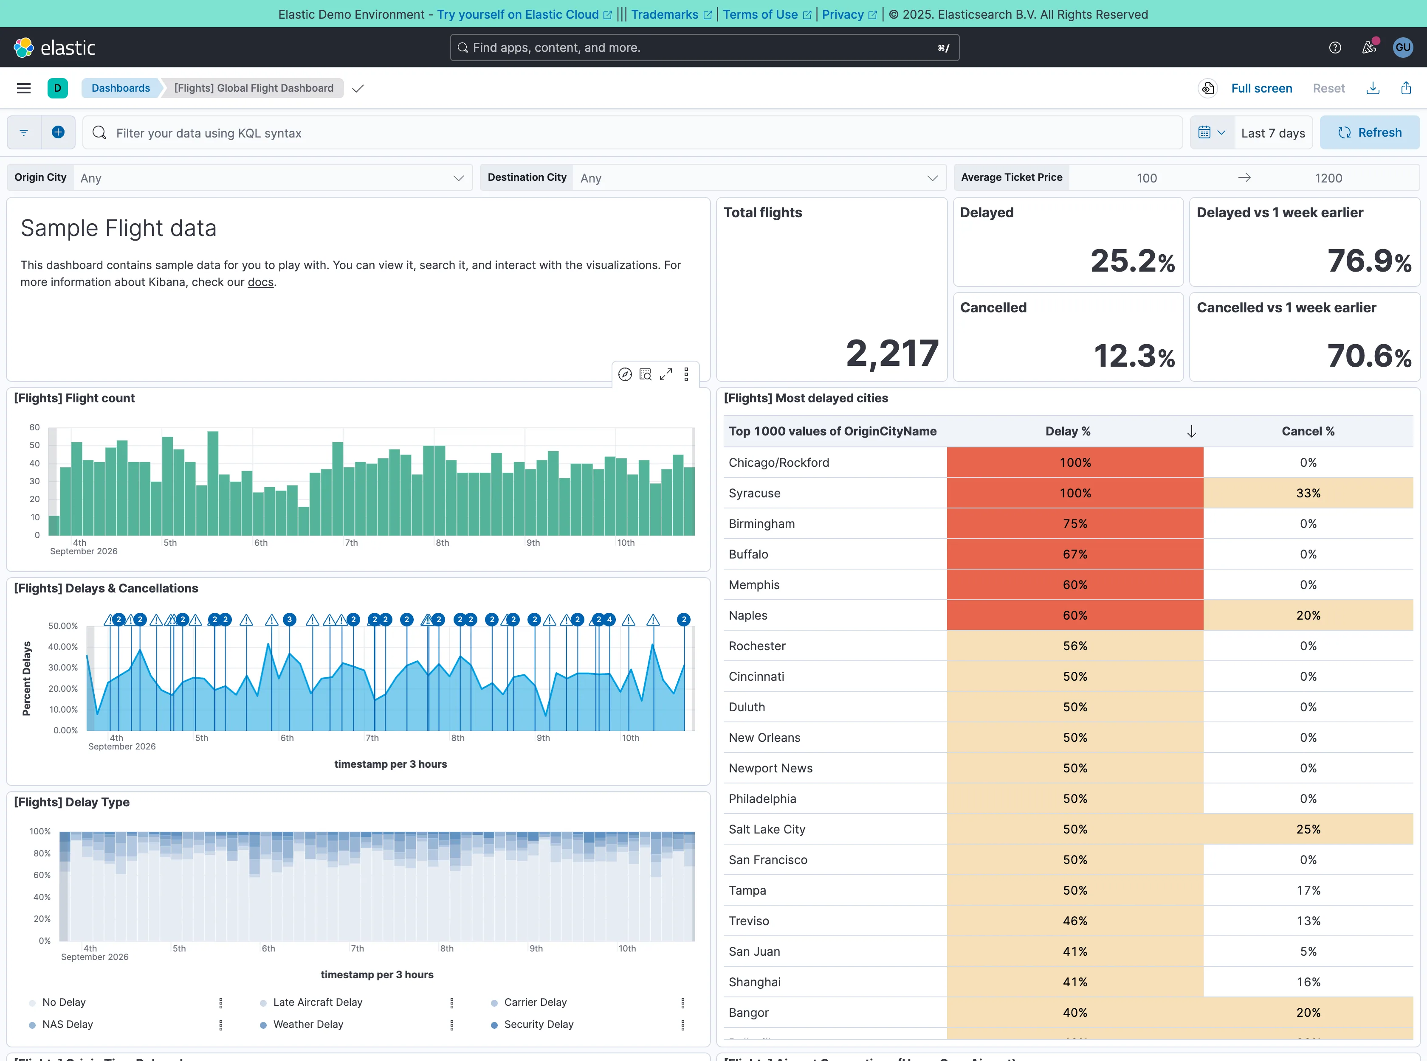Open the Trademarks link

tap(671, 14)
